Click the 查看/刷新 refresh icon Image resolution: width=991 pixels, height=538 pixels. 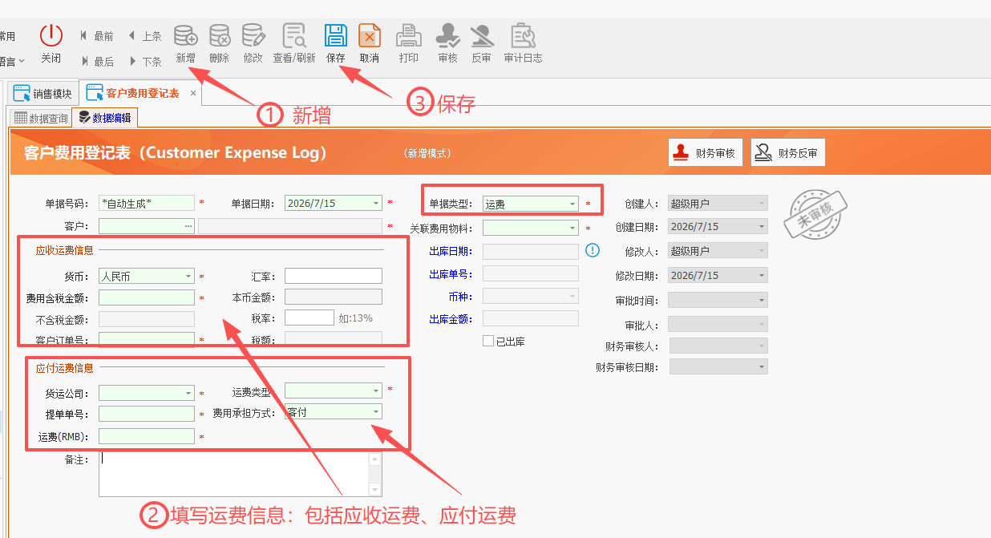coord(294,36)
